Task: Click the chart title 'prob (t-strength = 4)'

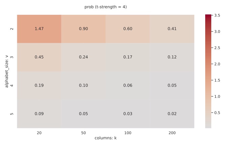Action: (x=106, y=7)
